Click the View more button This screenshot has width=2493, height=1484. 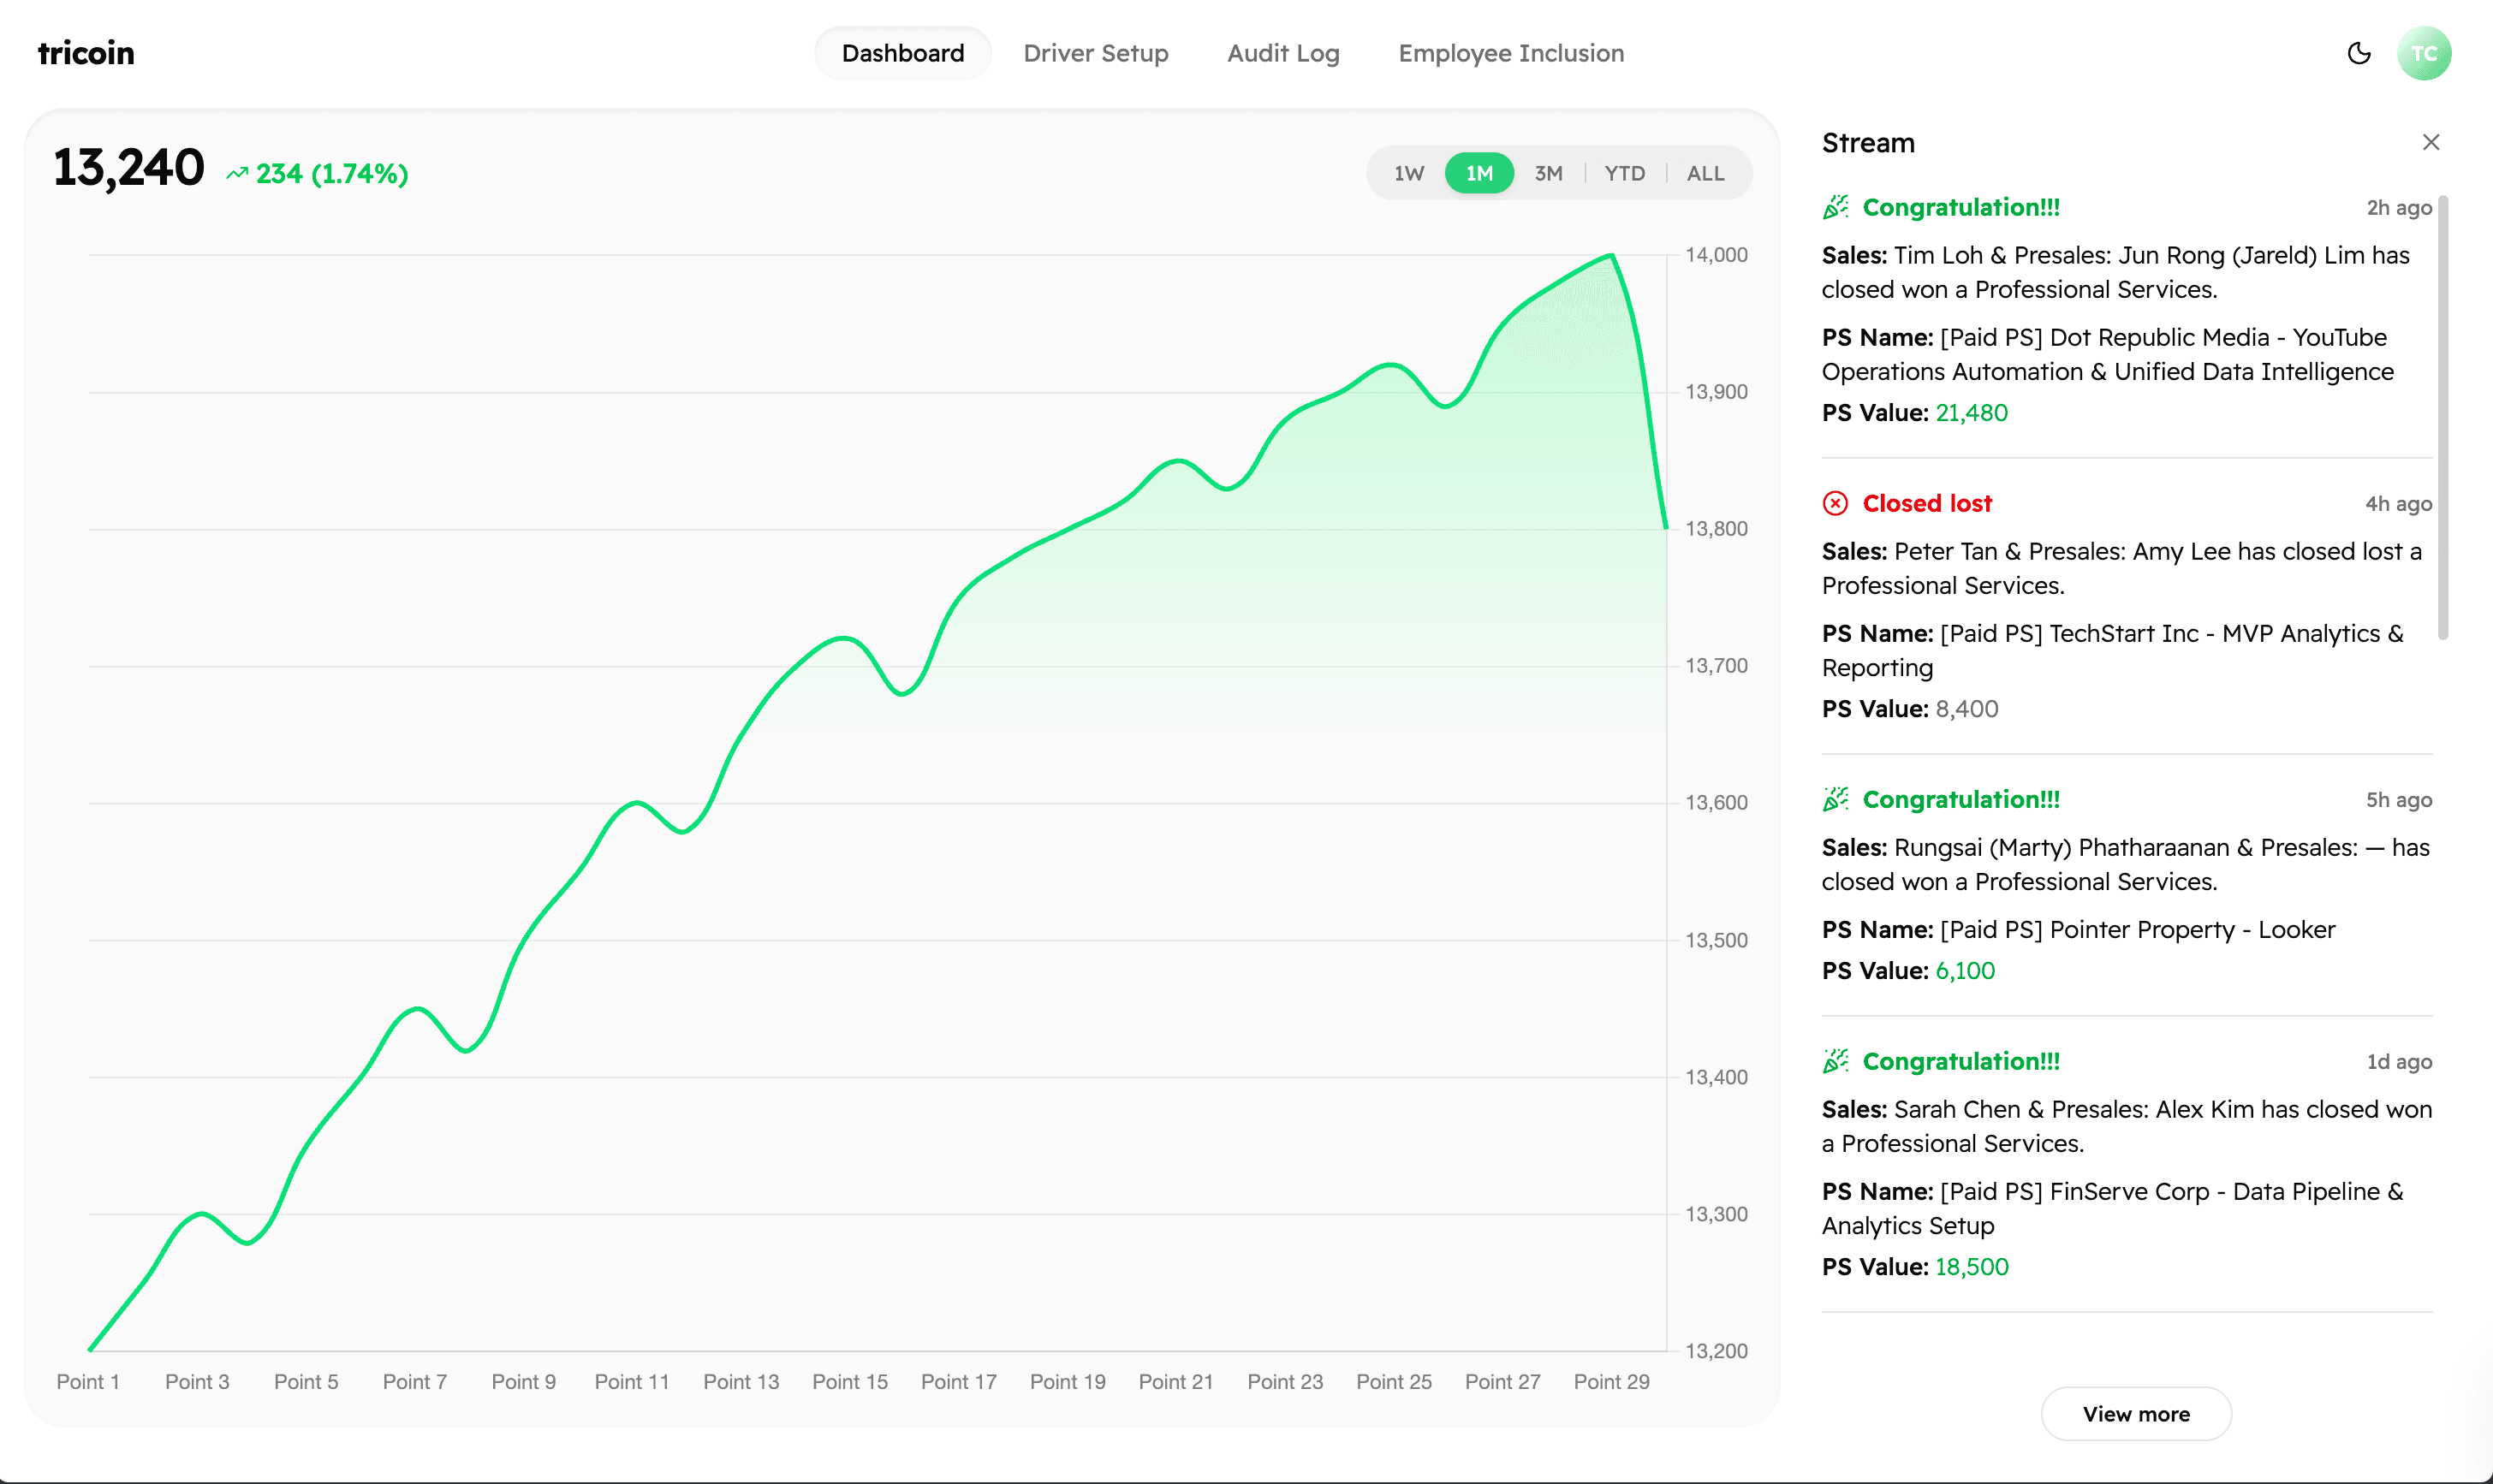point(2135,1413)
